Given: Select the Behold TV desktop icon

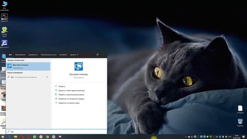Looking at the screenshot, I should [x=4, y=18].
